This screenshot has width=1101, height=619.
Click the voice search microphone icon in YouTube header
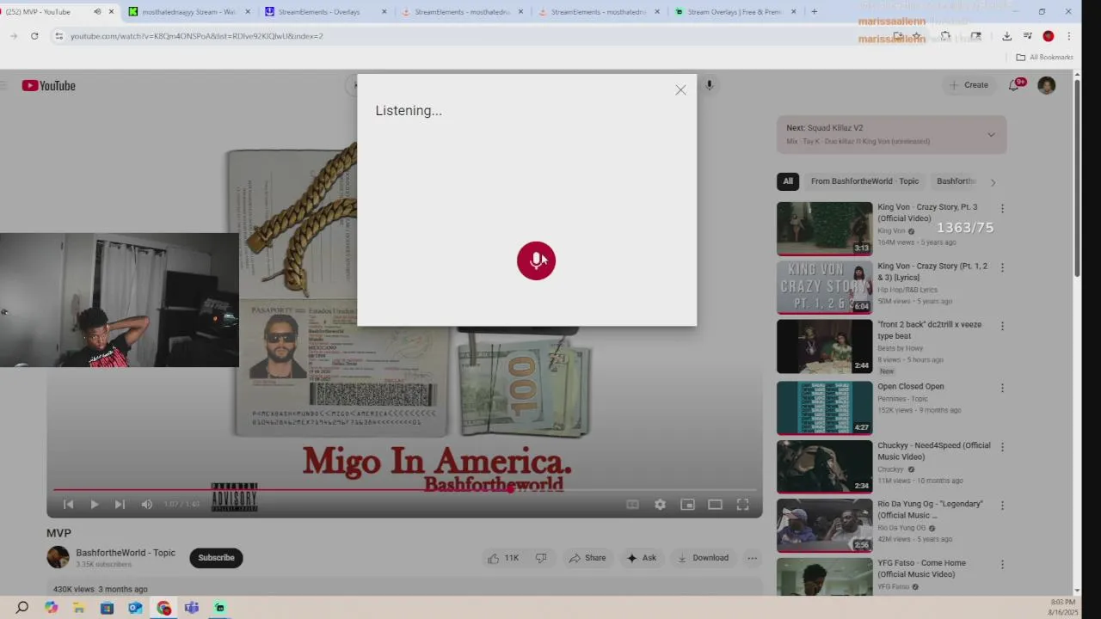[x=710, y=85]
